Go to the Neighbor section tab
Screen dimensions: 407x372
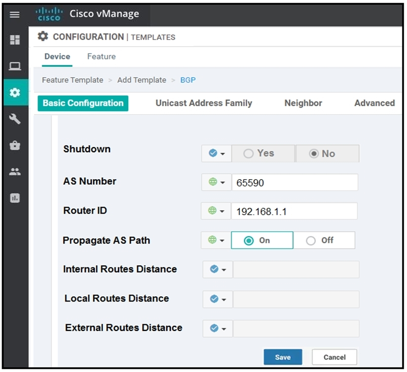(303, 103)
